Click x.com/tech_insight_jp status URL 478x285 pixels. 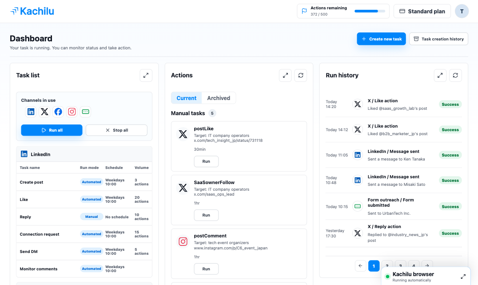228,140
